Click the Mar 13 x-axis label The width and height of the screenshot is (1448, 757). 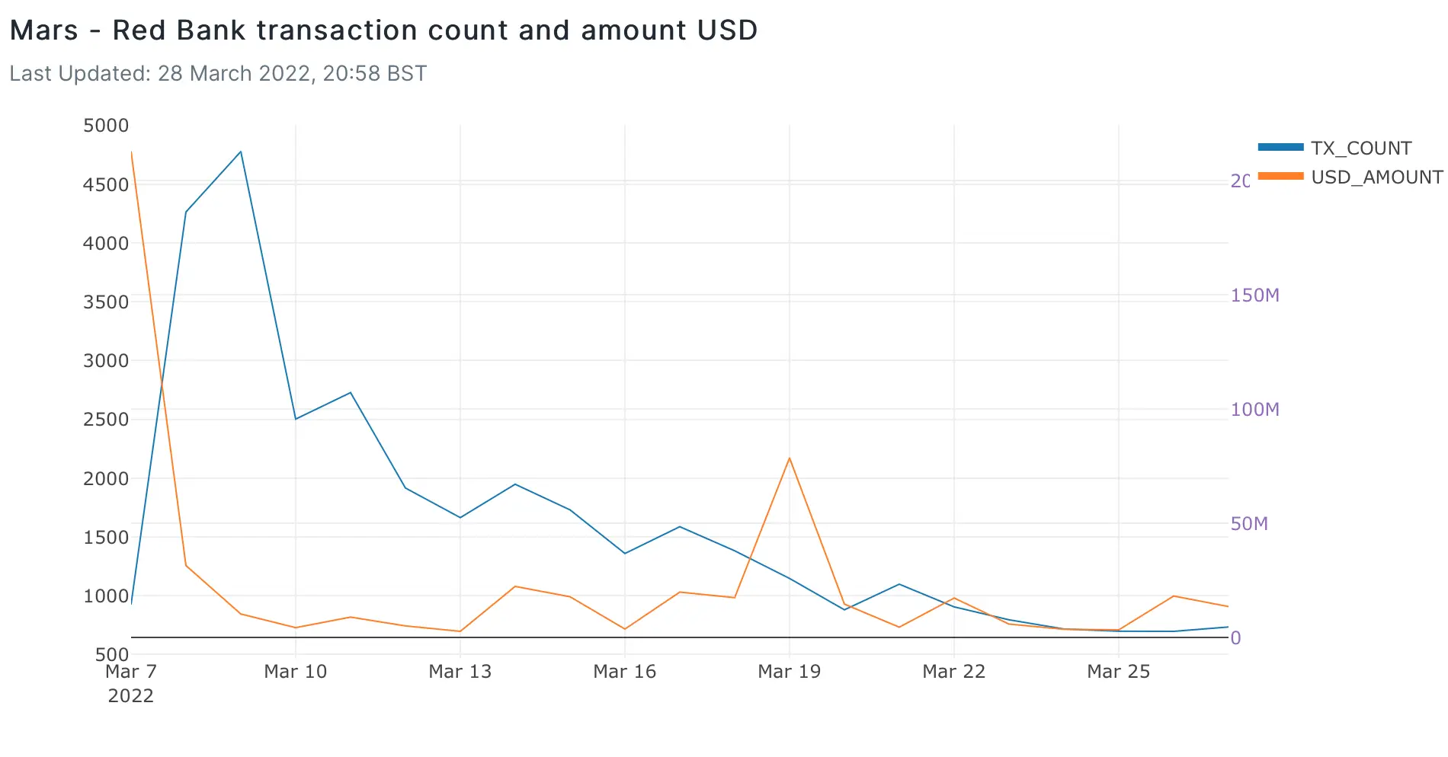click(x=460, y=672)
